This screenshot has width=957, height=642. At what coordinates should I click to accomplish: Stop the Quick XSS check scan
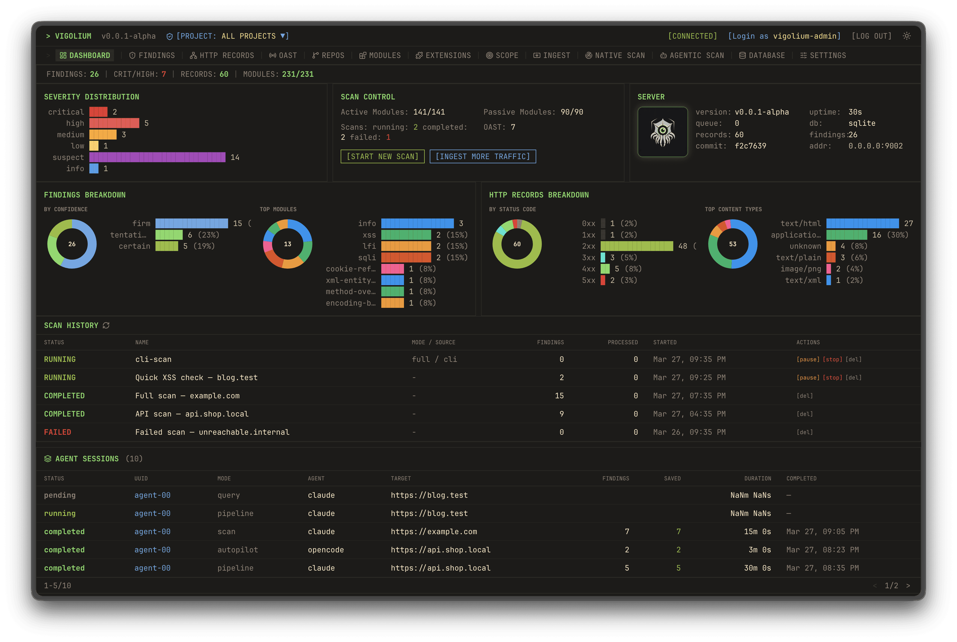(x=832, y=378)
